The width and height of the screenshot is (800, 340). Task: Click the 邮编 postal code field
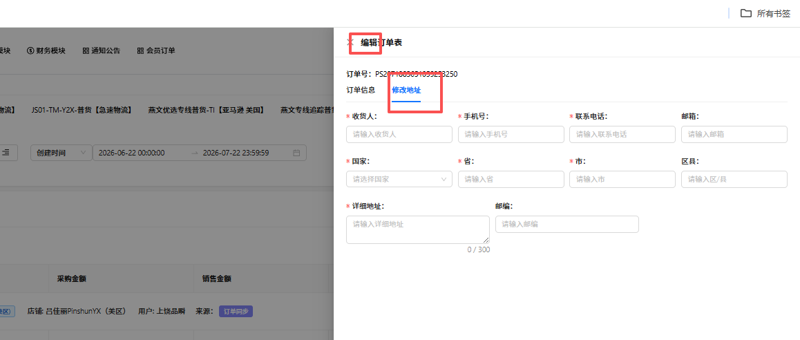click(x=566, y=224)
